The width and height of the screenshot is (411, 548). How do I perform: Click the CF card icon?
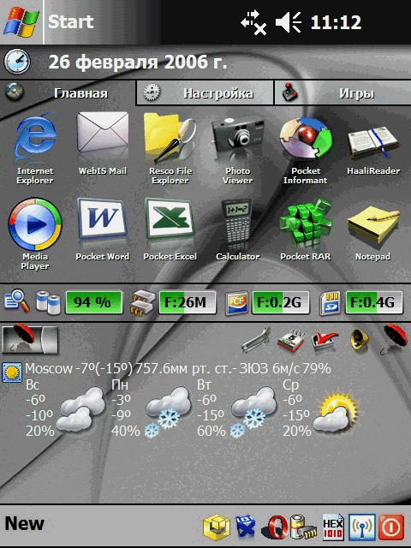coord(237,302)
